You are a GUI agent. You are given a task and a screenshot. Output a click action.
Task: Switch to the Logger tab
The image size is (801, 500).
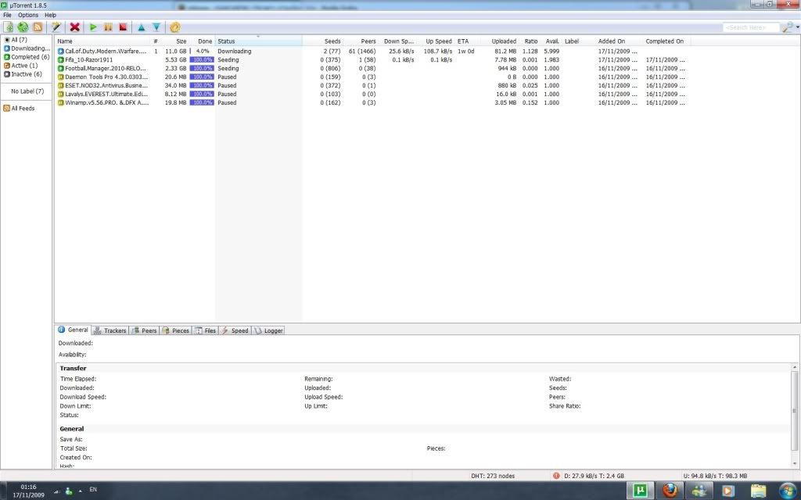[x=268, y=330]
